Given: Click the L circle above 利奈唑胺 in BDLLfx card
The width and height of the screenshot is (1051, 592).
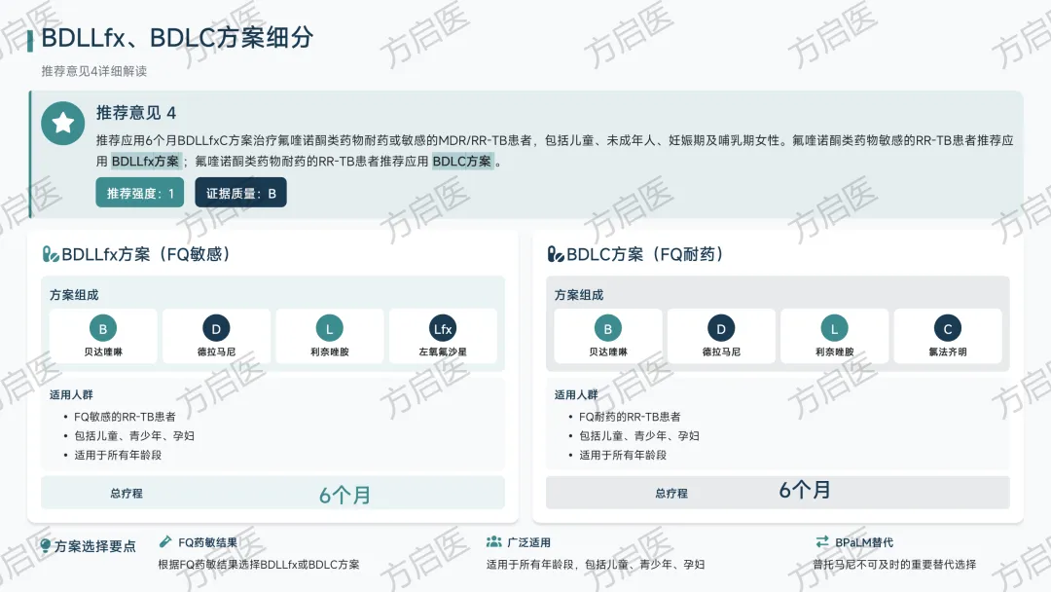Looking at the screenshot, I should [x=330, y=328].
